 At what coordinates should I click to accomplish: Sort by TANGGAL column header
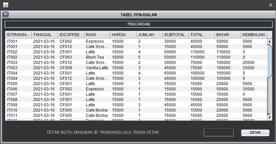pos(44,35)
